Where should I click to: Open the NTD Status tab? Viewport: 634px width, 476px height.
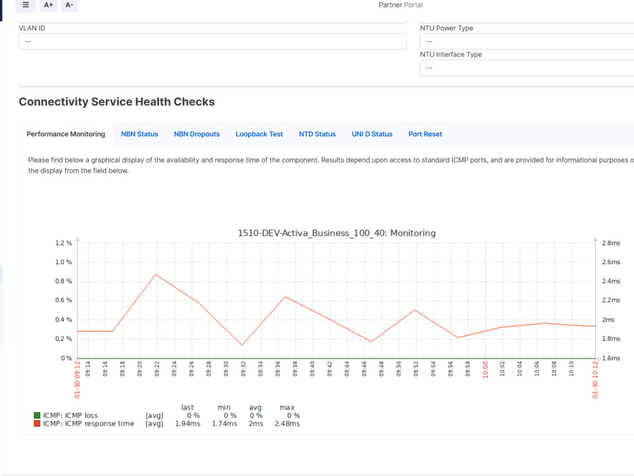coord(318,134)
